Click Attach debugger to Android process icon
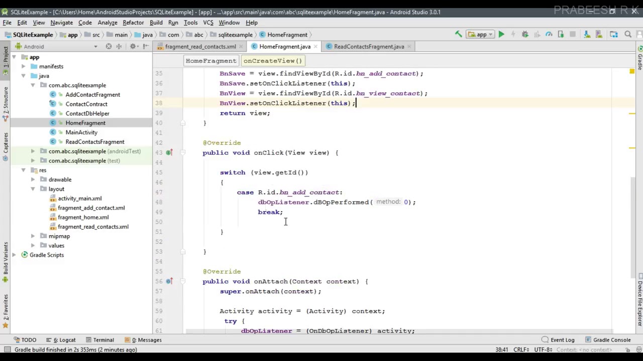The image size is (643, 361). click(561, 35)
